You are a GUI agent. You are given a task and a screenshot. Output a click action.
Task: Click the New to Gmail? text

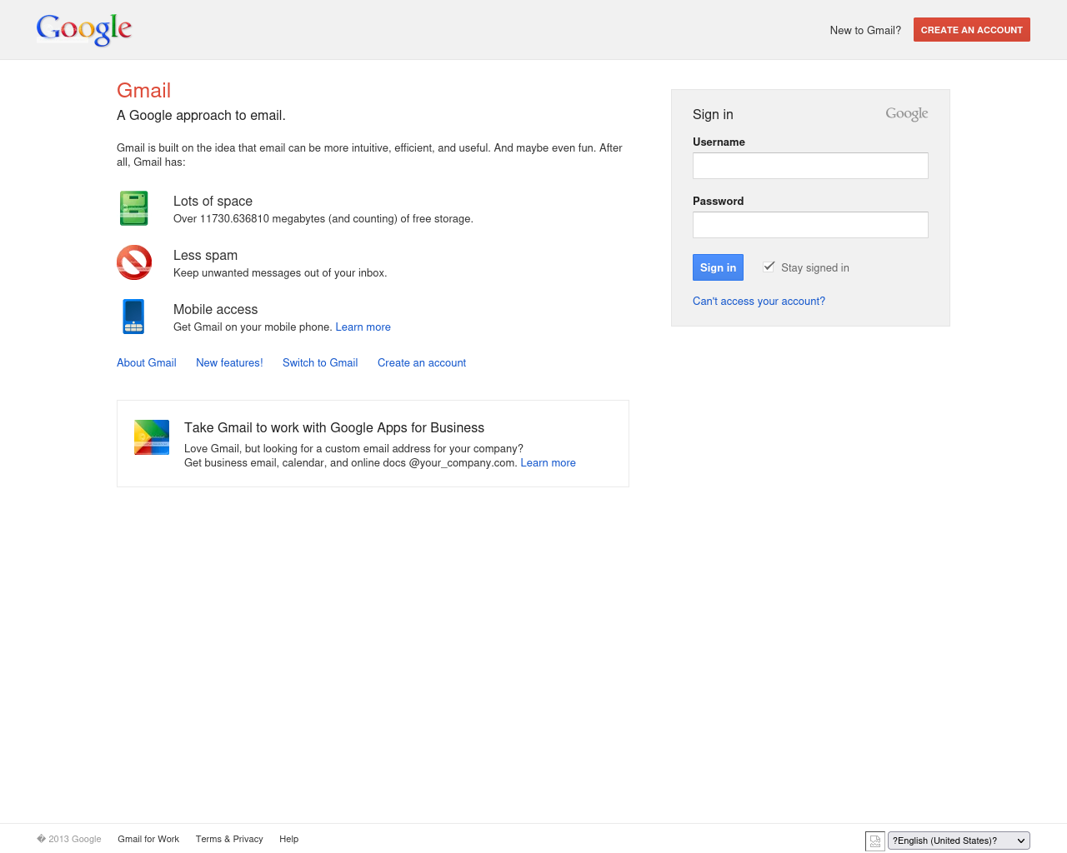865,31
